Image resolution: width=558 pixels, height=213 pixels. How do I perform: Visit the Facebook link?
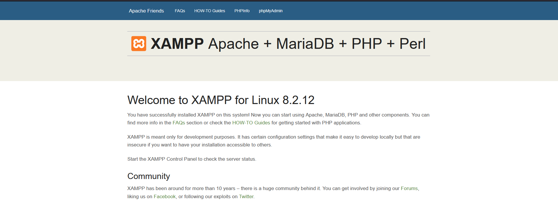tap(164, 196)
